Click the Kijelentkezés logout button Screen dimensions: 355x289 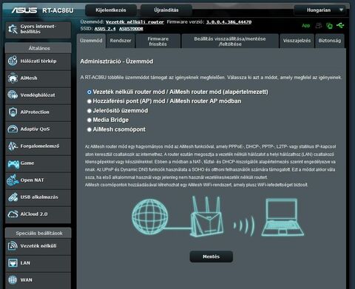(111, 10)
